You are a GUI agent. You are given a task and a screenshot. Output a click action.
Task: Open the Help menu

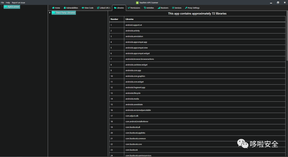pos(8,3)
